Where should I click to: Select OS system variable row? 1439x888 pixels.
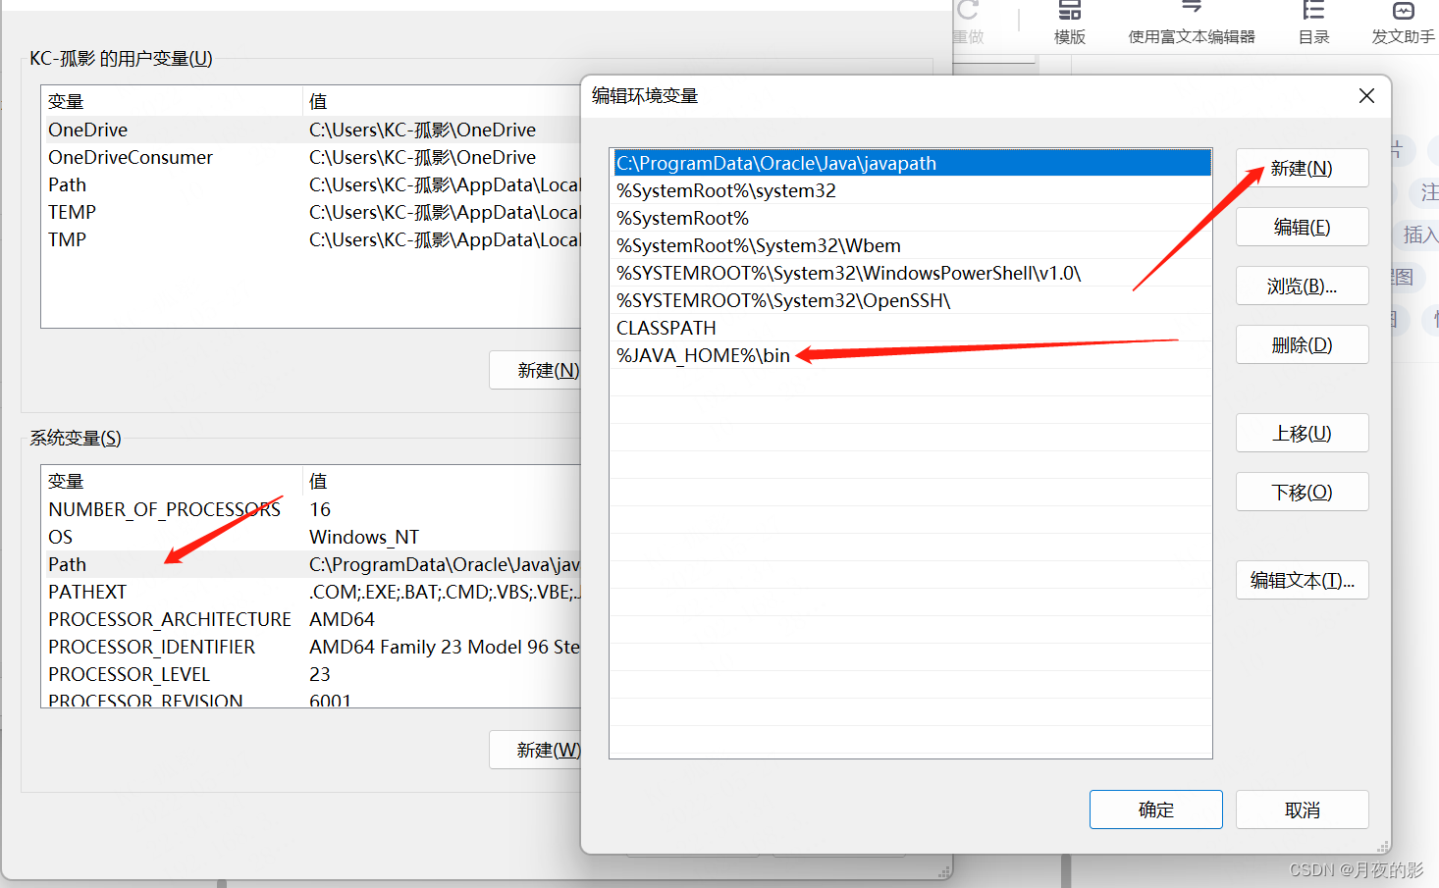click(x=312, y=537)
